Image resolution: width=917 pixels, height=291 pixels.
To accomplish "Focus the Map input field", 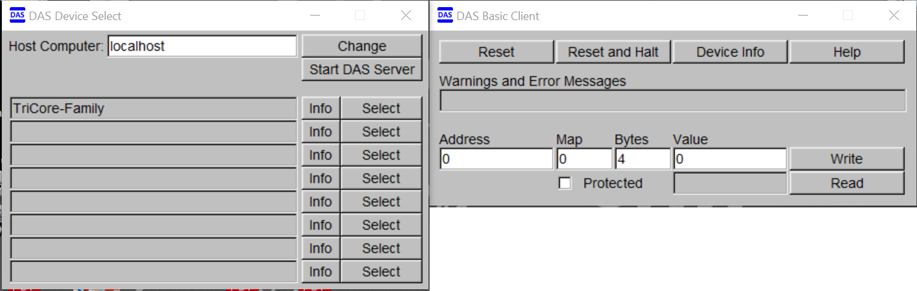I will (584, 159).
